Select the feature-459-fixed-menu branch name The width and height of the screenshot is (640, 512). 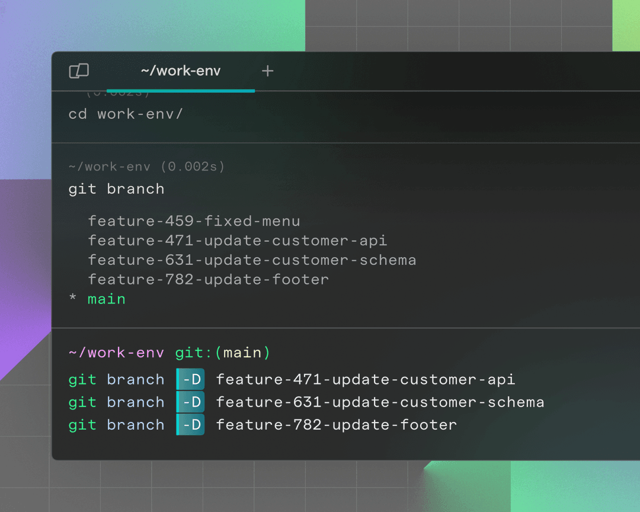[x=194, y=220]
